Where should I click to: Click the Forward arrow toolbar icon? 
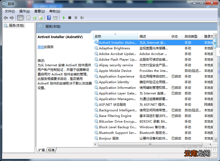coord(12,18)
